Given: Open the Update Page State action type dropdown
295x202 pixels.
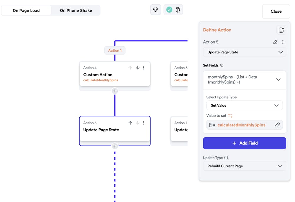Looking at the screenshot, I should point(244,52).
